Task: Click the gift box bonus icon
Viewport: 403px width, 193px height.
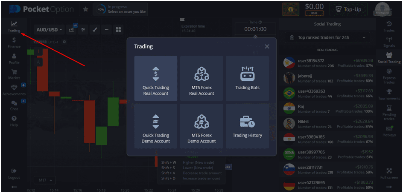Action: point(291,9)
